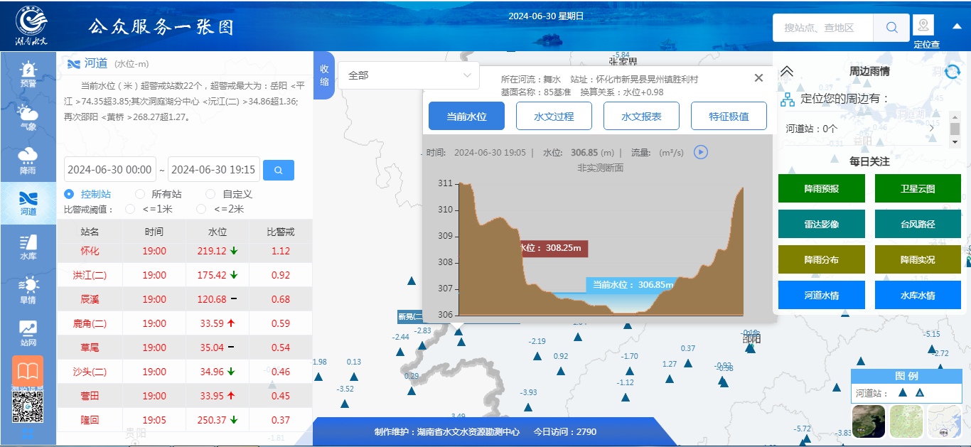Select the terrain basemap thumbnail

[x=906, y=421]
